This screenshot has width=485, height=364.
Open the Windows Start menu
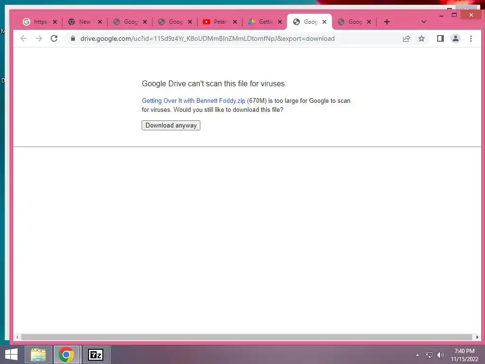[11, 355]
